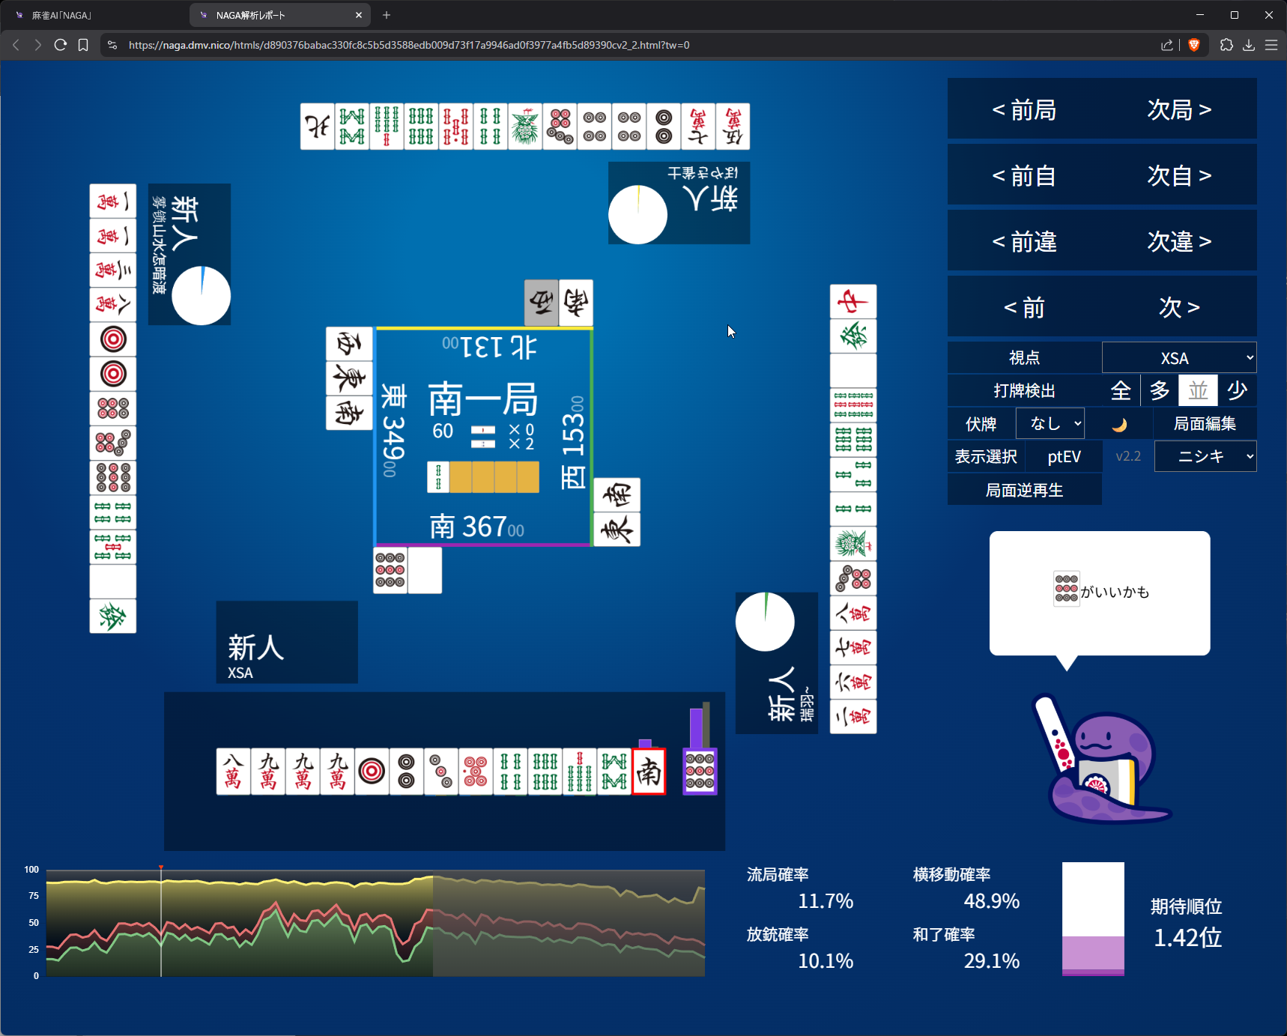Go to next round with 次局 >
Viewport: 1287px width, 1036px height.
pos(1179,109)
